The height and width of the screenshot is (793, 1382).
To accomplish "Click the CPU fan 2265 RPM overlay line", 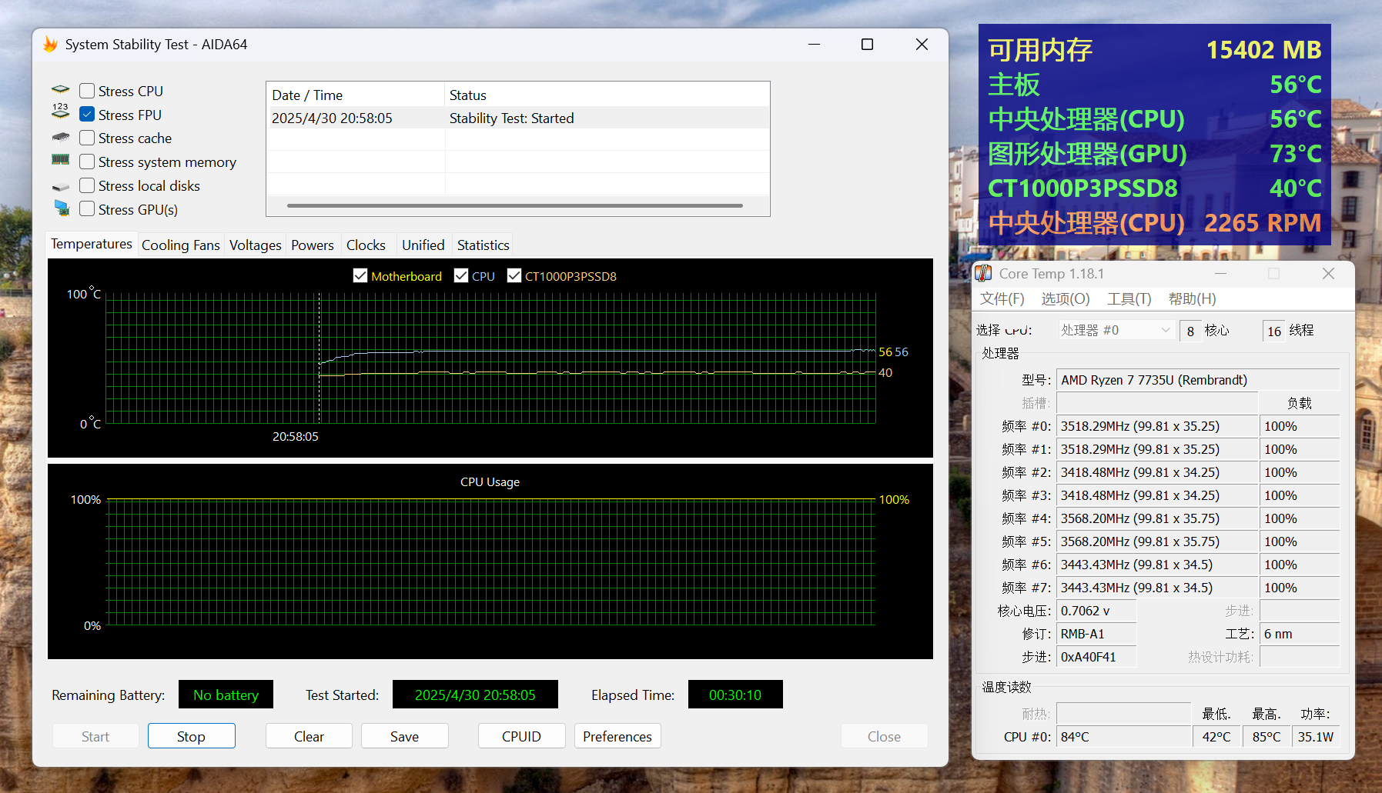I will coord(1154,223).
